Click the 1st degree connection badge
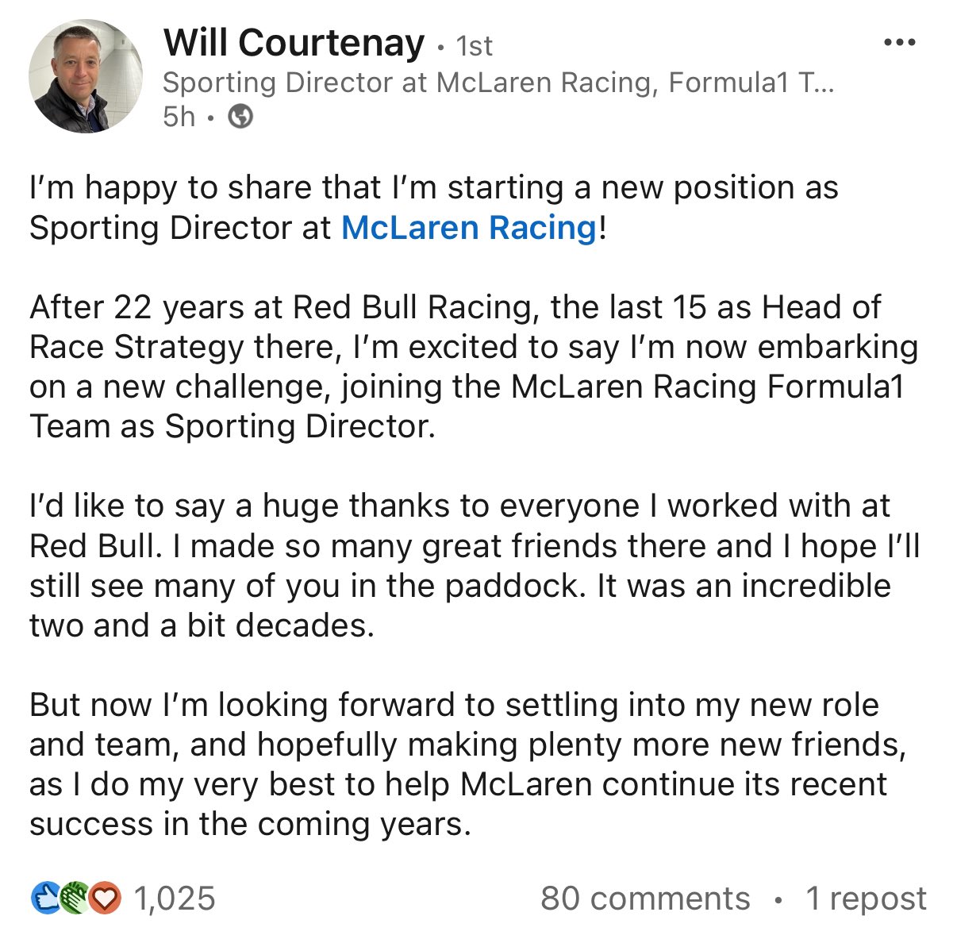The height and width of the screenshot is (939, 957). 475,46
